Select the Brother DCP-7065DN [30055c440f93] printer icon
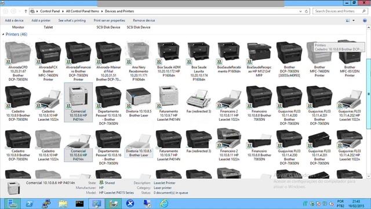Viewport: 371px width, 209px height. click(289, 53)
